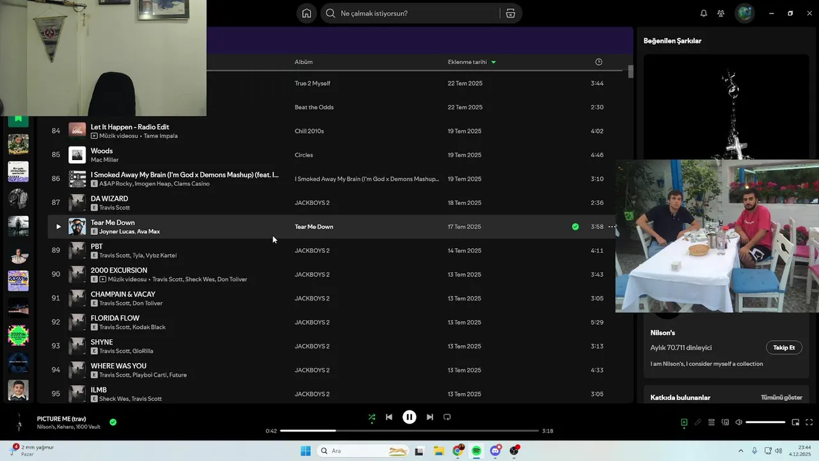
Task: Mute the Spotify volume
Action: click(x=739, y=423)
